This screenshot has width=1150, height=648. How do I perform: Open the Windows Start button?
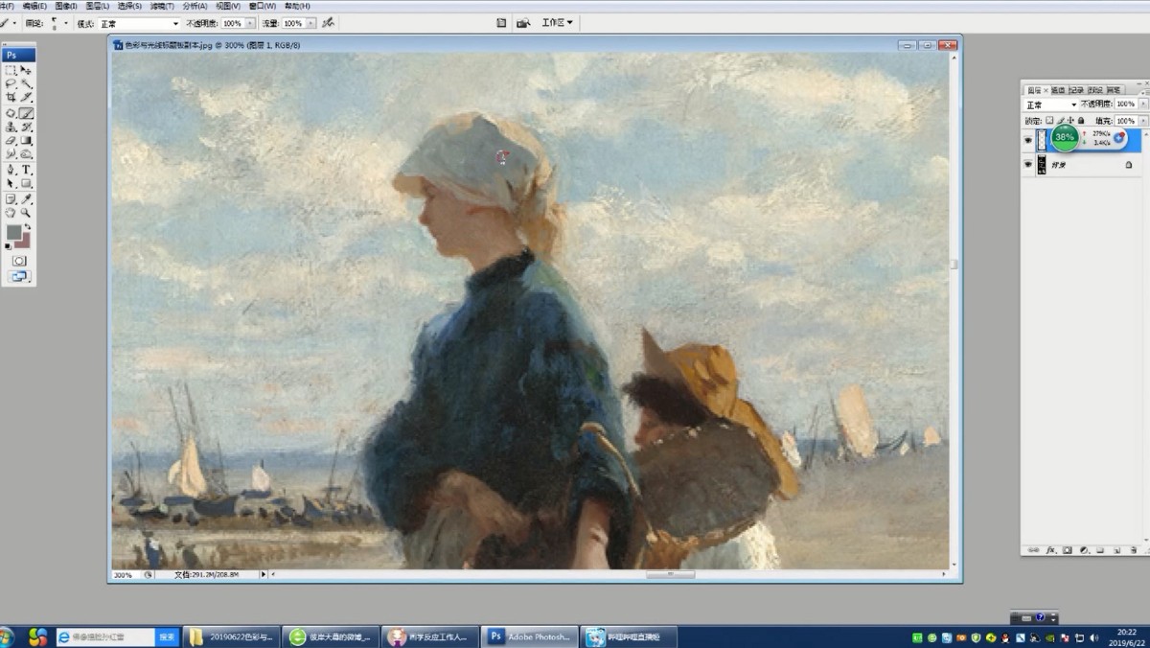coord(6,637)
